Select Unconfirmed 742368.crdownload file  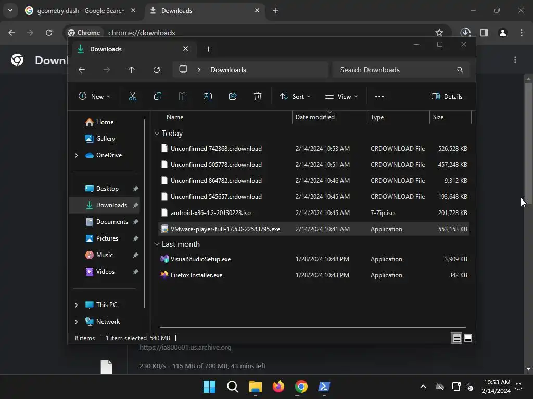pos(314,149)
